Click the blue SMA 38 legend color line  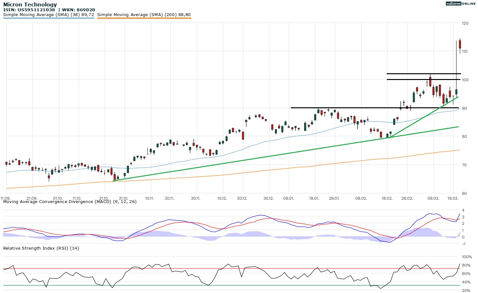48,18
